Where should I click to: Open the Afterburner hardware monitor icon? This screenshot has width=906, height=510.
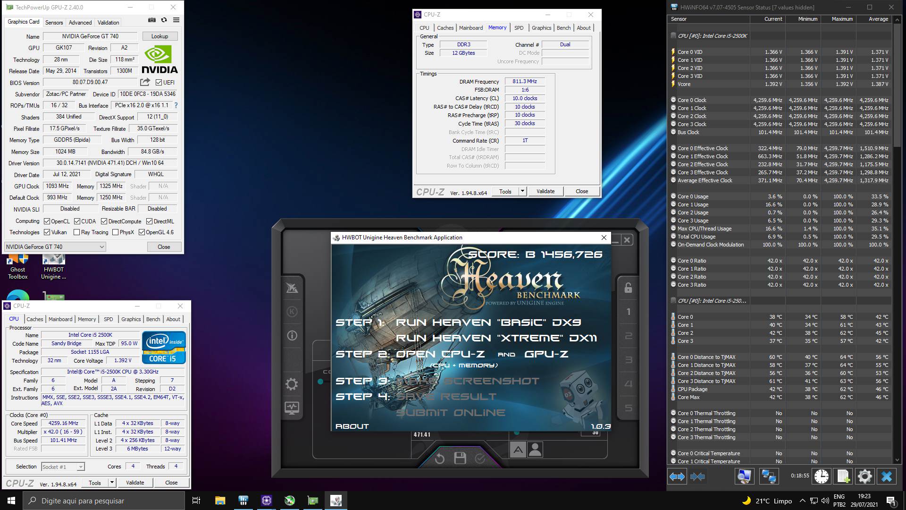pos(292,408)
